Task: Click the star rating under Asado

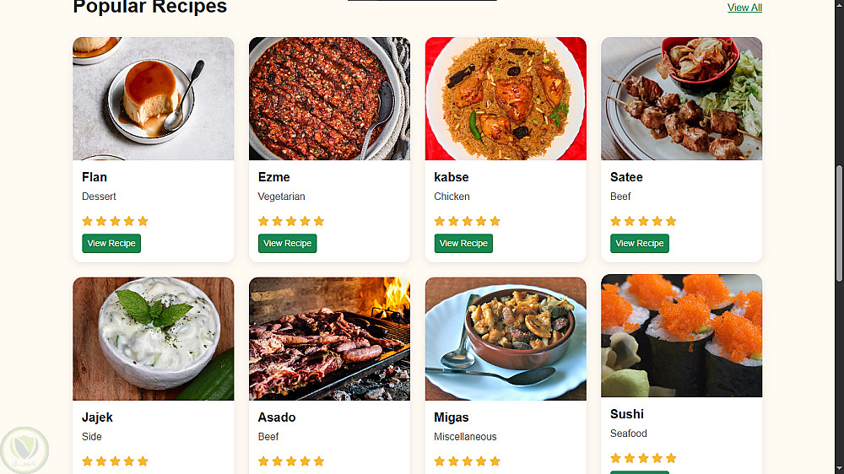Action: tap(290, 461)
